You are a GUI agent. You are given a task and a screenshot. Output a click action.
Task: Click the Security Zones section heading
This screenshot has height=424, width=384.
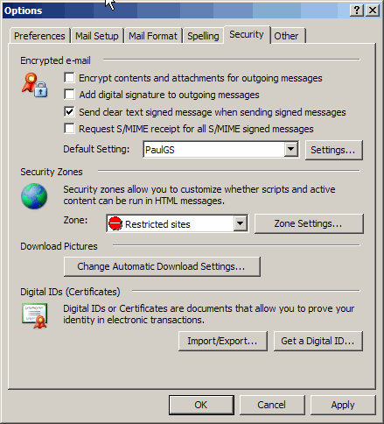pos(52,172)
